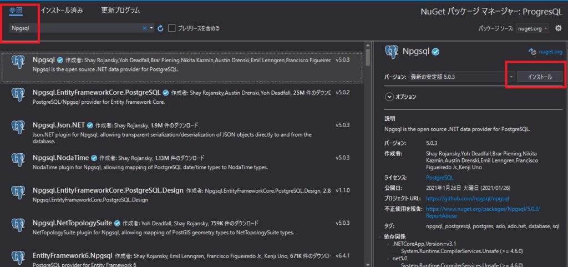
Task: Refresh the package list
Action: 160,28
